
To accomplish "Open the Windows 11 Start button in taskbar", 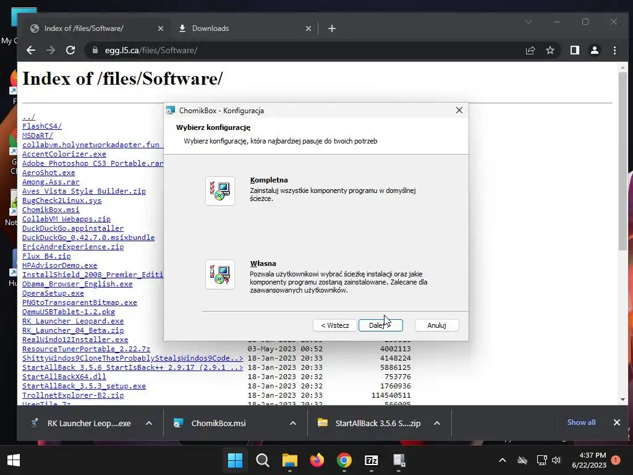I will pos(235,460).
